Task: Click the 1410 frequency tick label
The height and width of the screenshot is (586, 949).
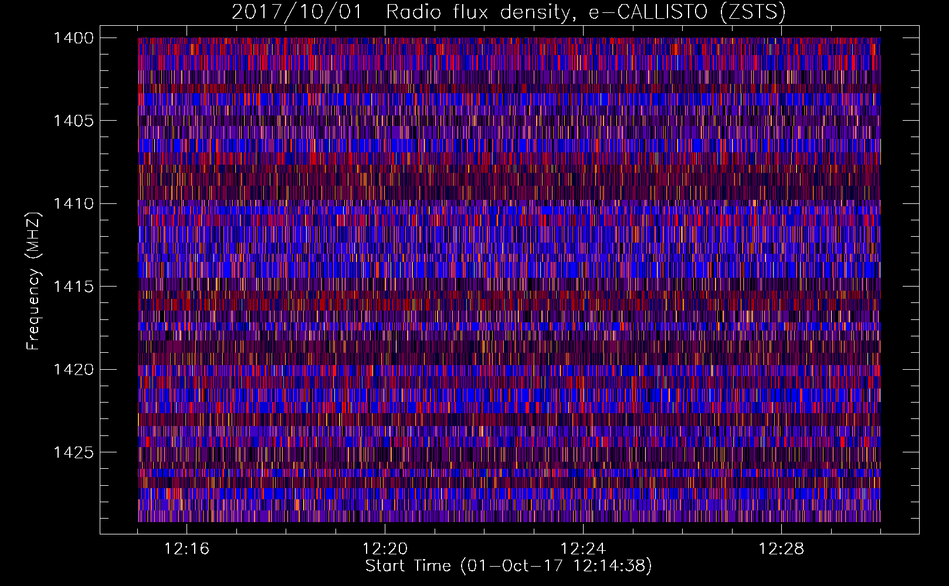Action: coord(73,204)
